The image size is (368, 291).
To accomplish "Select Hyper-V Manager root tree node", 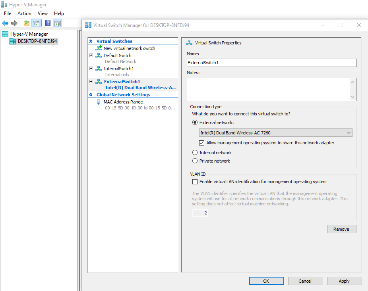I will [x=29, y=34].
